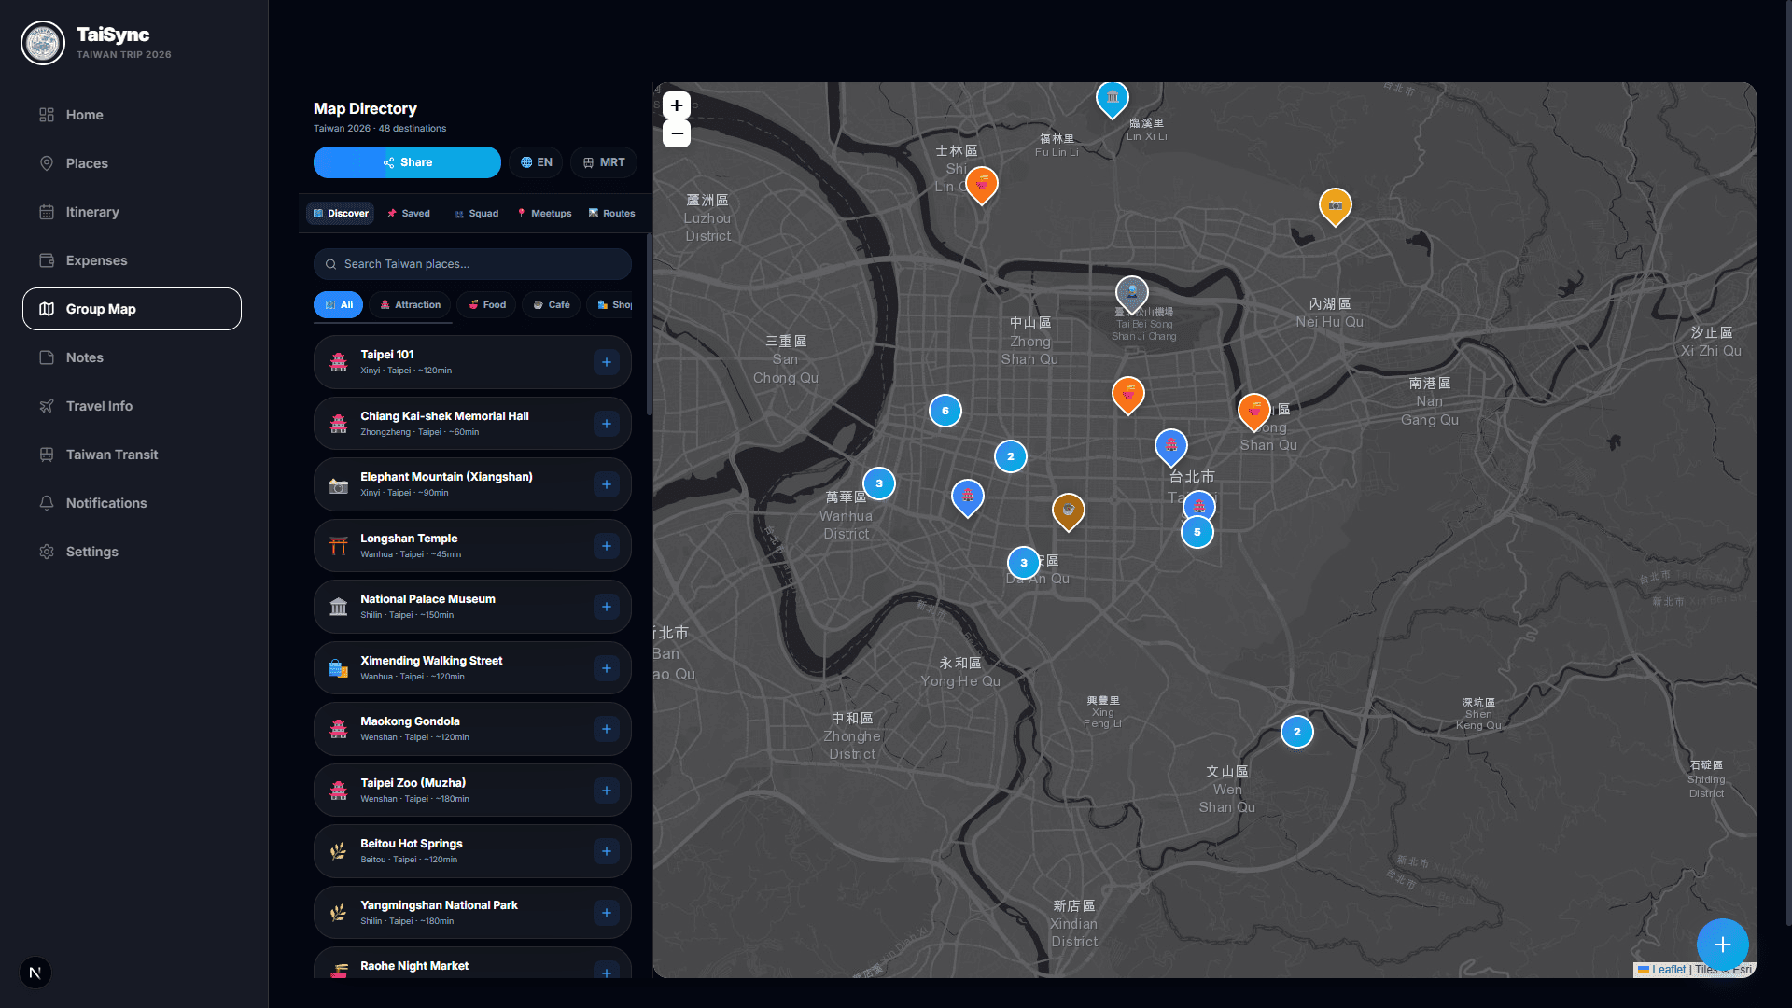
Task: Open Taiwan Transit page
Action: [132, 455]
